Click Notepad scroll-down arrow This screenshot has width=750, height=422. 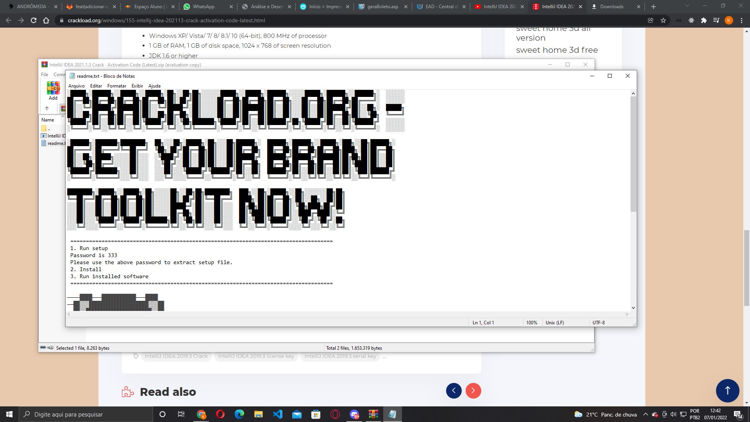point(633,308)
